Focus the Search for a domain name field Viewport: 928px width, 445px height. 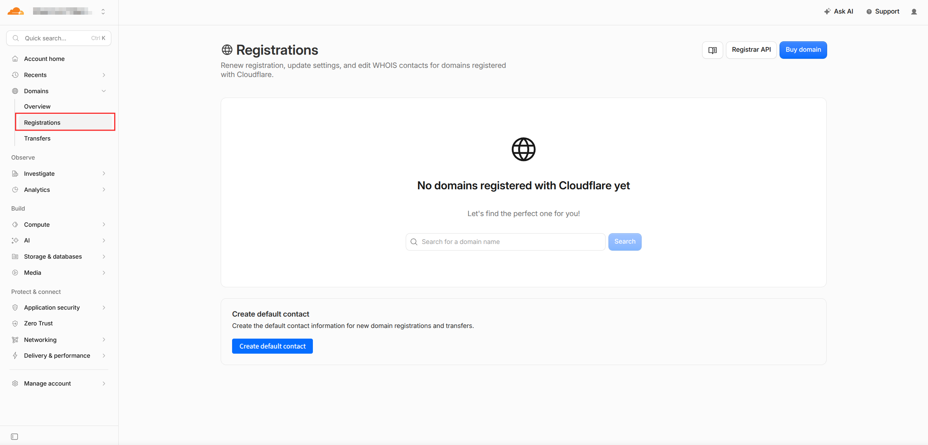(505, 242)
